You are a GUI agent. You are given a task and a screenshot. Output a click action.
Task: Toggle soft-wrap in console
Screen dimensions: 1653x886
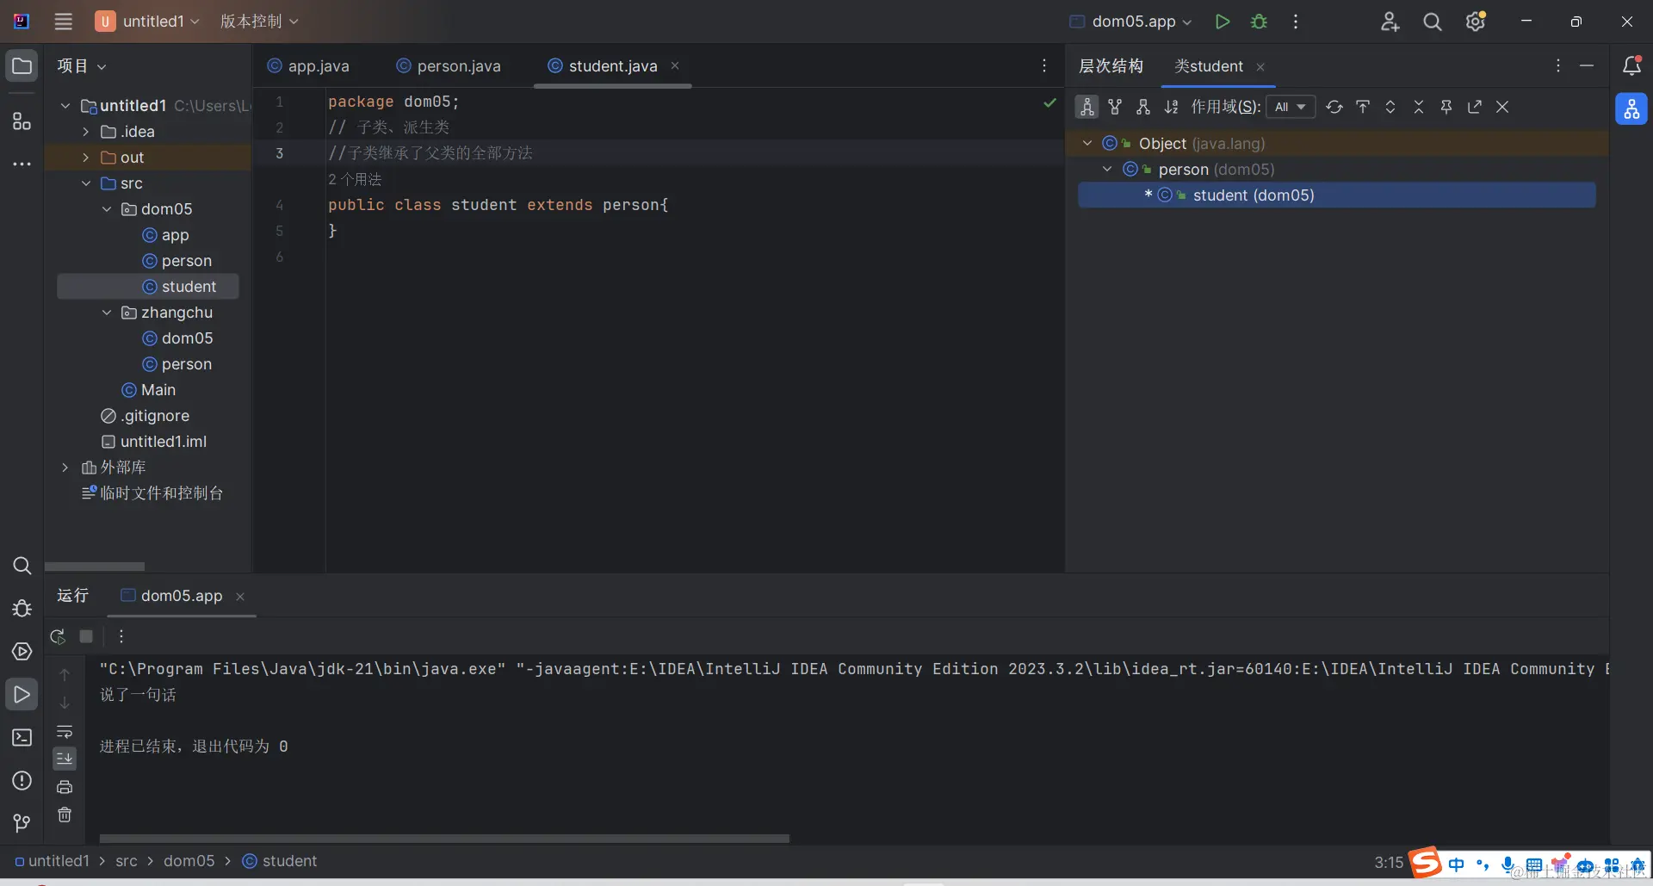[x=65, y=732]
